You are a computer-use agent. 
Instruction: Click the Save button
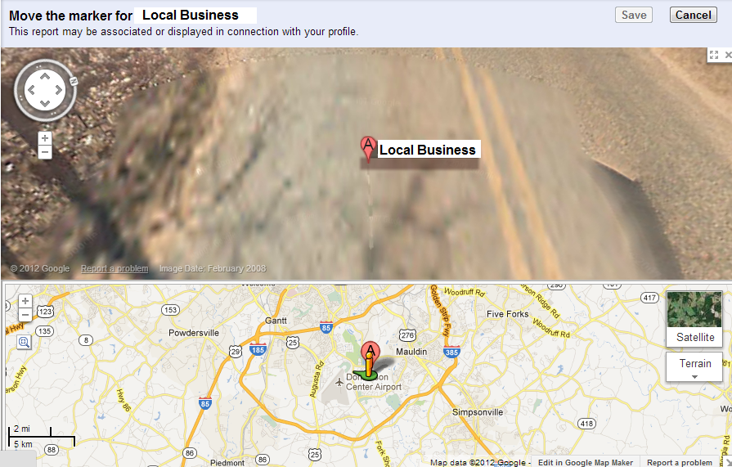pos(634,15)
